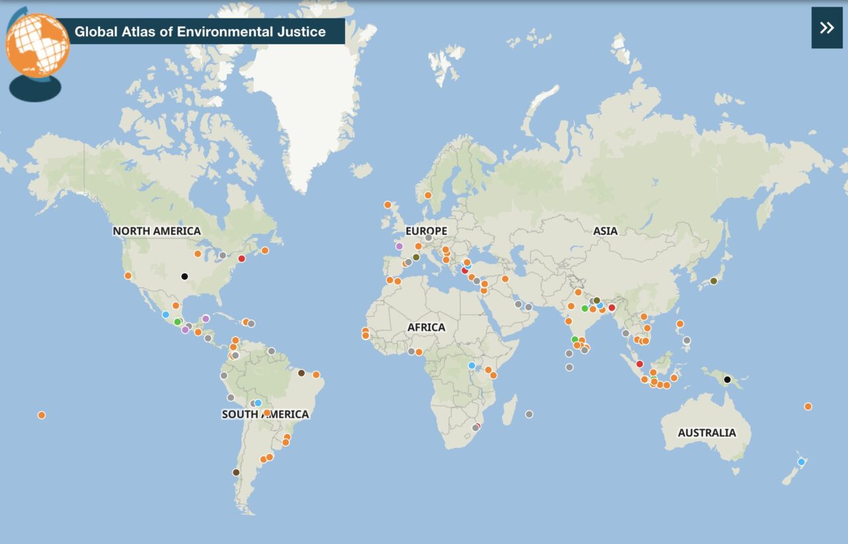Click the red marker in northeastern United States

pos(242,259)
